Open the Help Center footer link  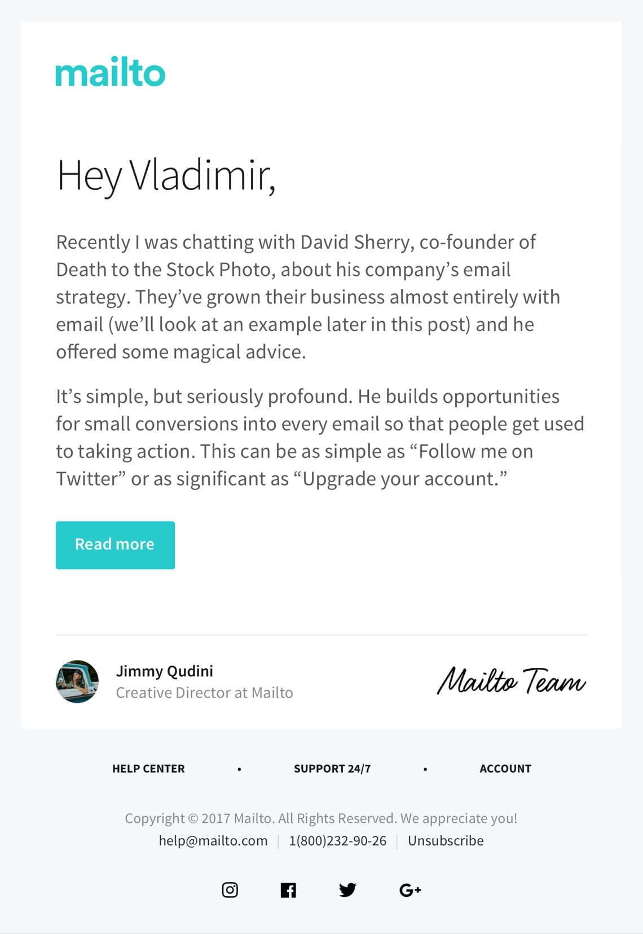(148, 768)
